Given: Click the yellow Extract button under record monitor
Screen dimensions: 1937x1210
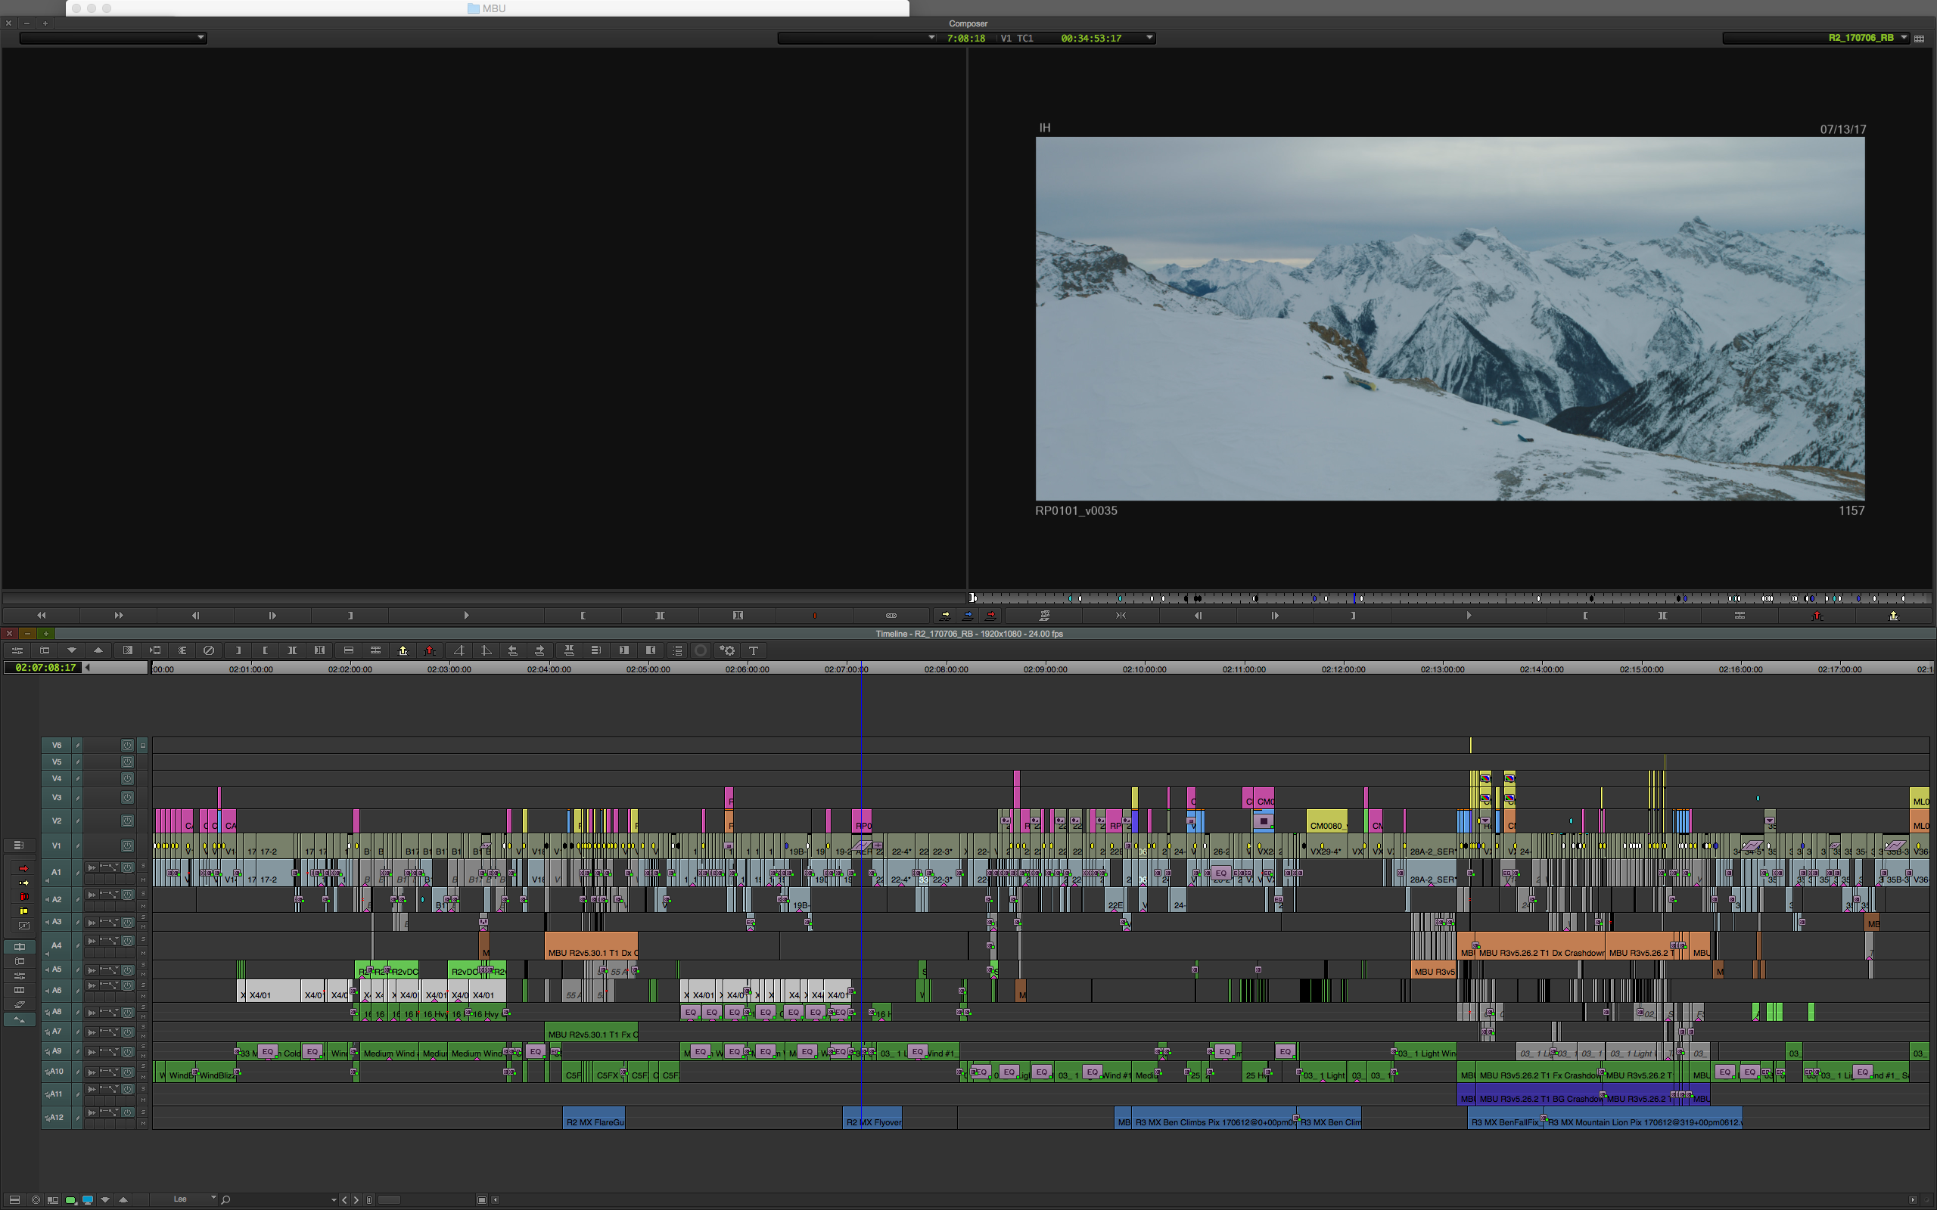Looking at the screenshot, I should 1894,616.
